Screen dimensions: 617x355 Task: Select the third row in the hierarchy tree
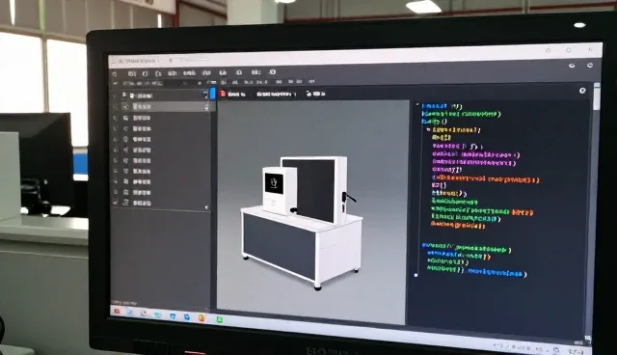161,118
